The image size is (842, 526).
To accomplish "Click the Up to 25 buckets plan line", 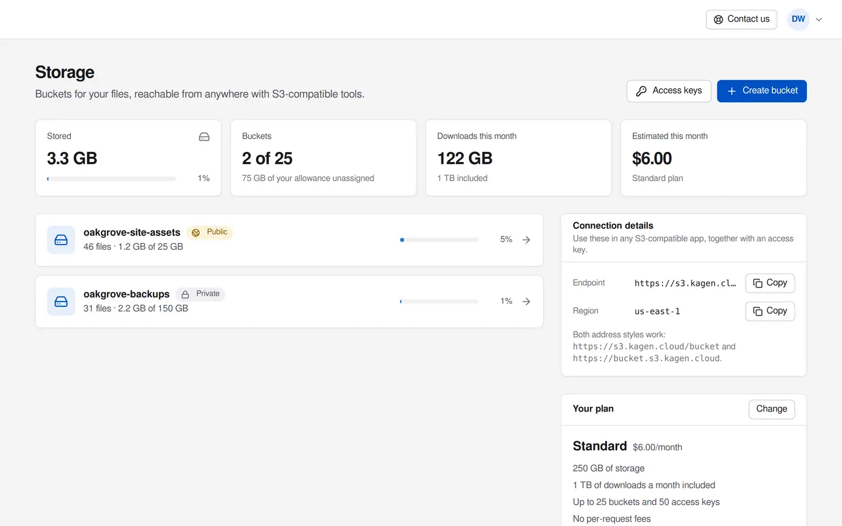I will tap(646, 502).
